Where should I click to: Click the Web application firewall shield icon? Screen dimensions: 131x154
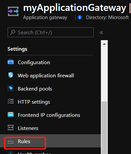pyautogui.click(x=10, y=75)
